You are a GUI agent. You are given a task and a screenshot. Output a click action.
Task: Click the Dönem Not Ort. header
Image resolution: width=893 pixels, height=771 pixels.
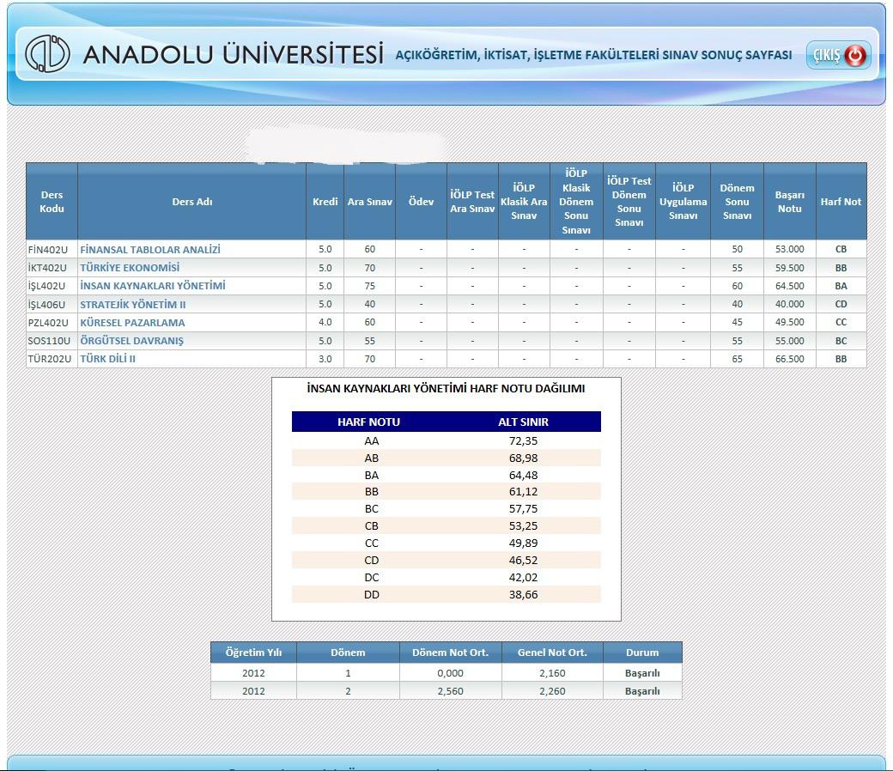pyautogui.click(x=451, y=653)
